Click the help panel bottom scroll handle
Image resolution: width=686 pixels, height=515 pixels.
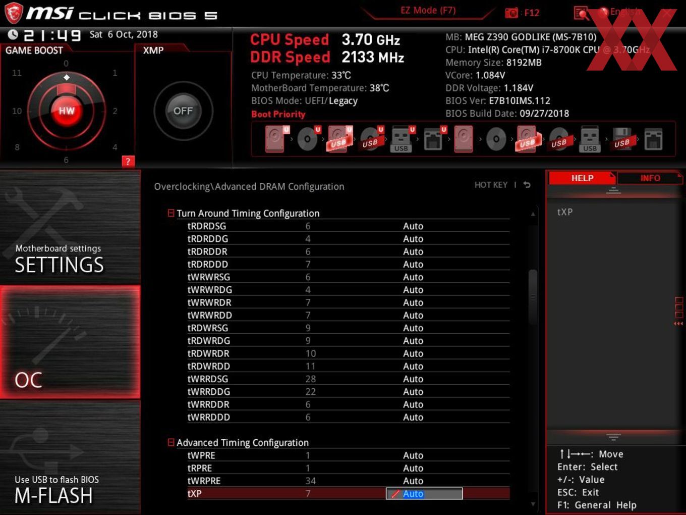pyautogui.click(x=613, y=437)
